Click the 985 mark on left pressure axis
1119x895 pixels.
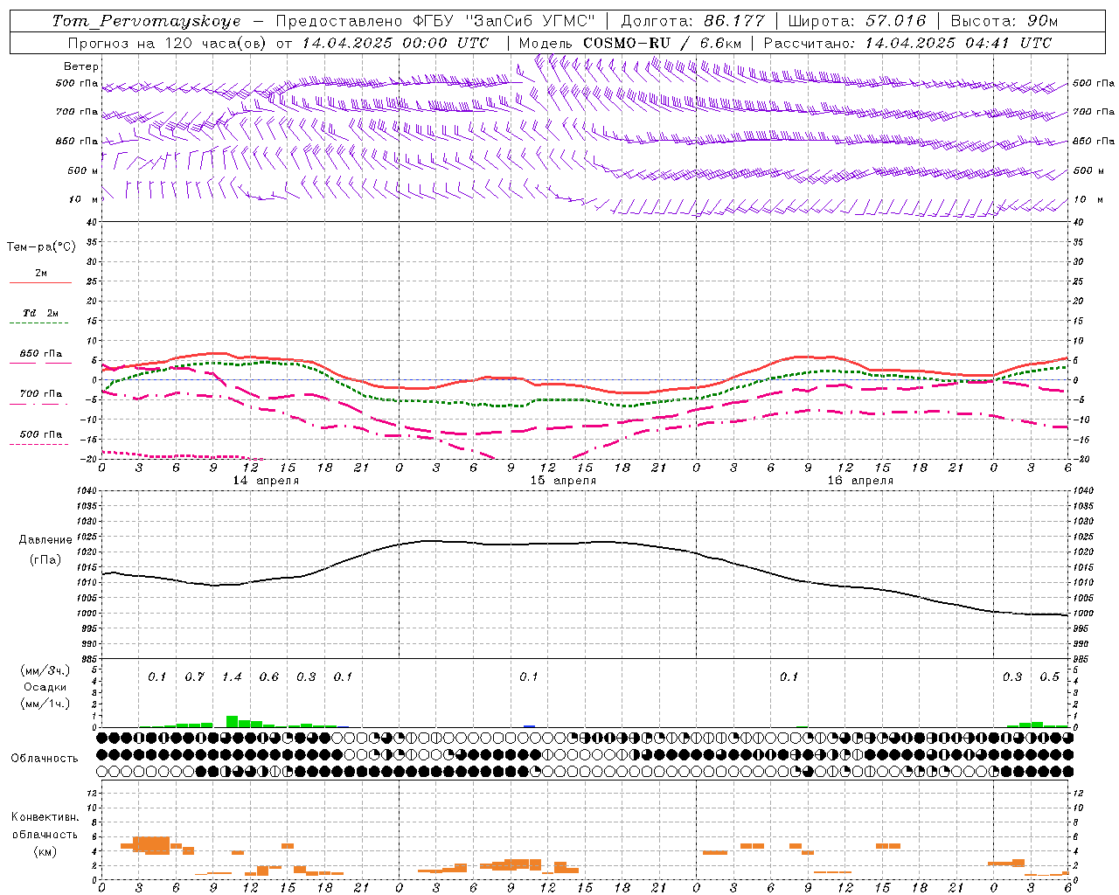click(x=87, y=659)
